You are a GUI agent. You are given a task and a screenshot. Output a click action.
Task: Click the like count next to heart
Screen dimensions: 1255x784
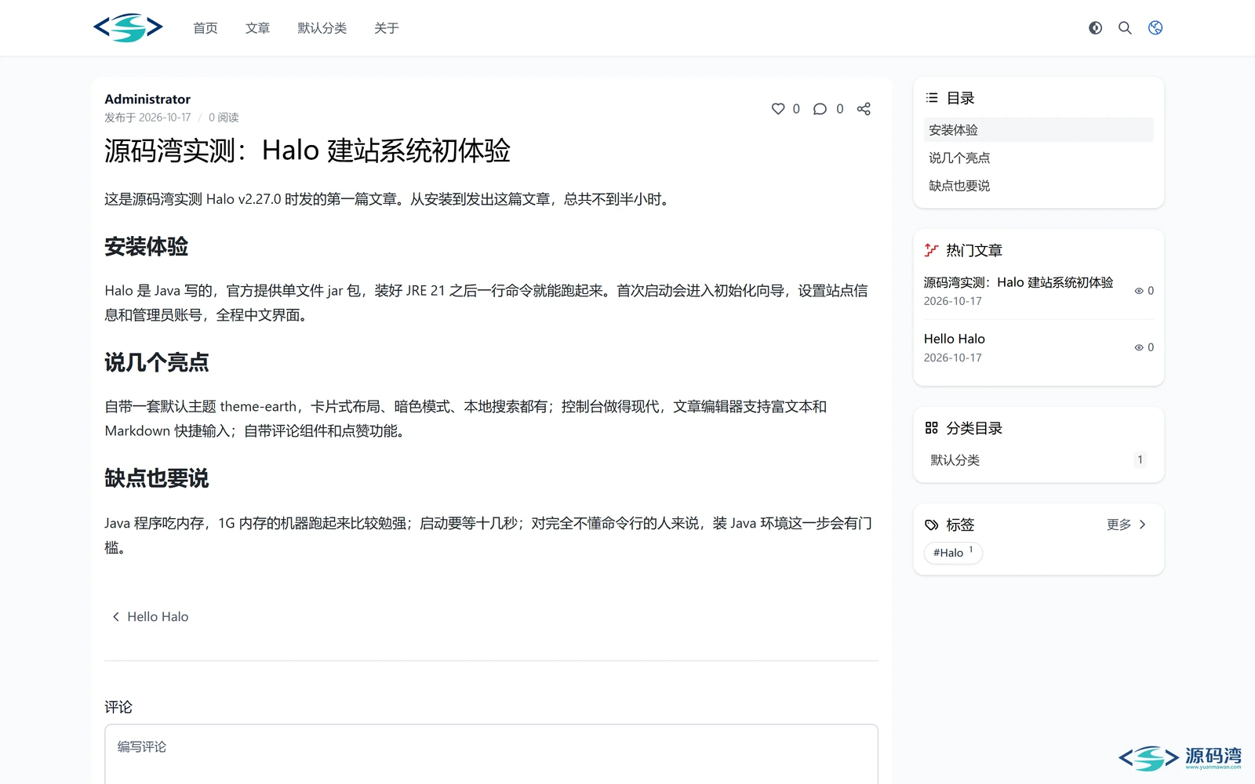point(796,109)
